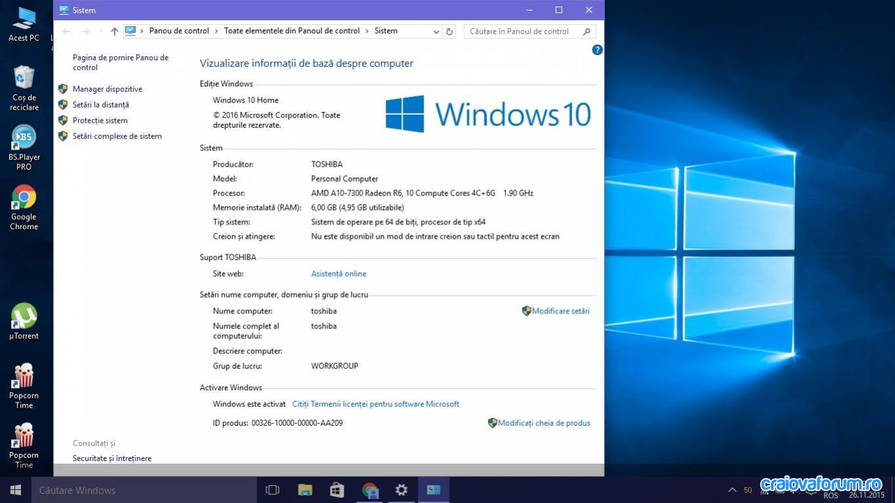Click Toate elementele din Panoul de control breadcrumb
Screen dimensions: 895x503
[292, 31]
